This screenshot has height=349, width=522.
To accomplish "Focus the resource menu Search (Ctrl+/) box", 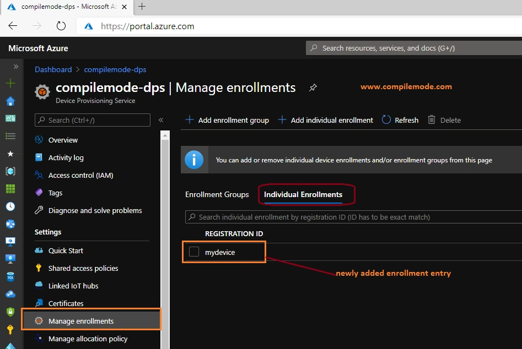I will point(93,120).
